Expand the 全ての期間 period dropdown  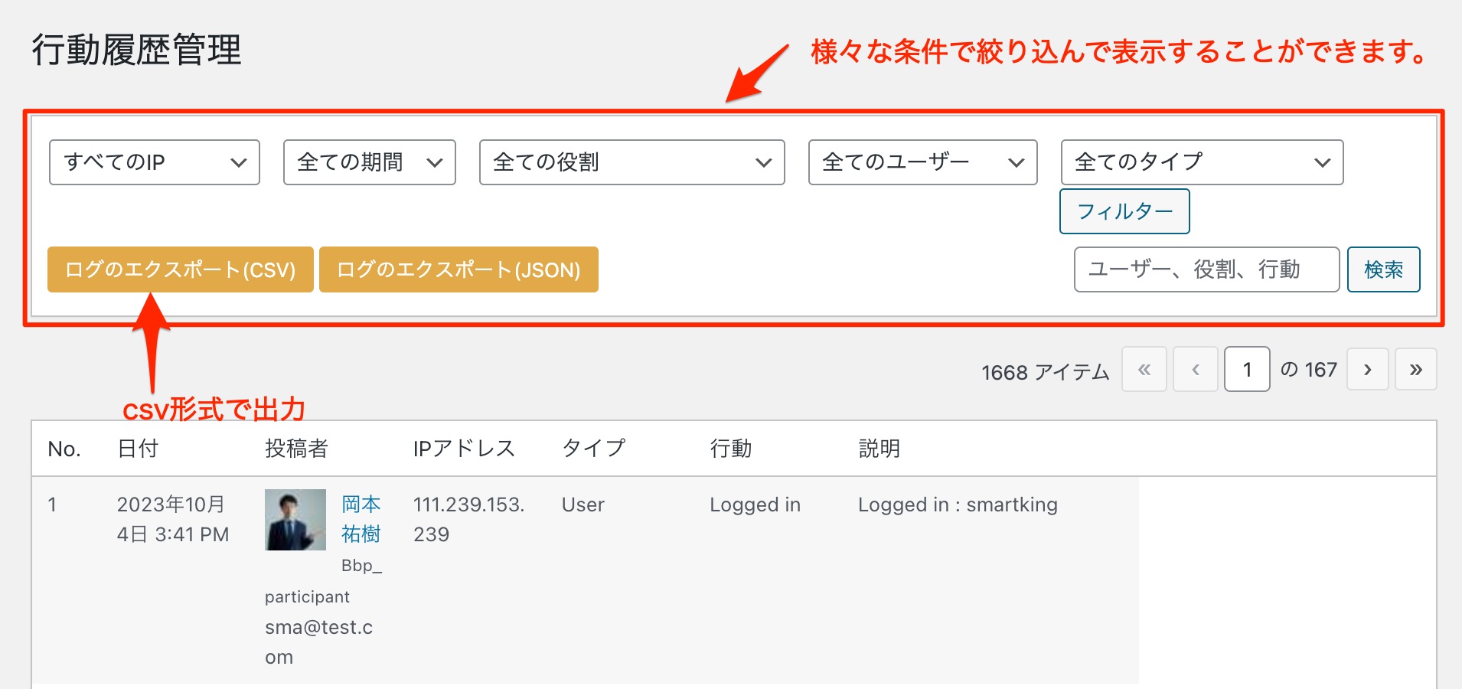(x=369, y=162)
